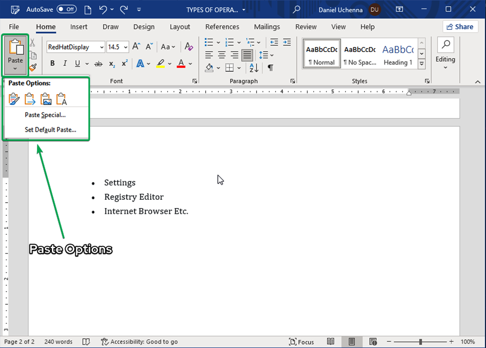486x348 pixels.
Task: Switch to the Insert tab
Action: point(79,27)
